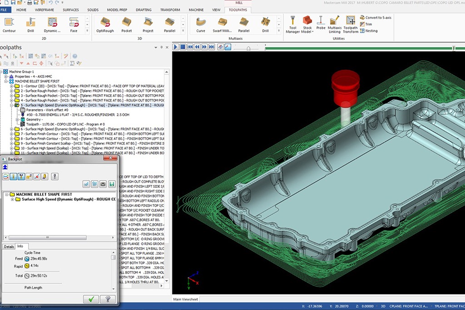This screenshot has height=310, width=465.
Task: Move insert arrow down with red triangle
Action: (21, 63)
